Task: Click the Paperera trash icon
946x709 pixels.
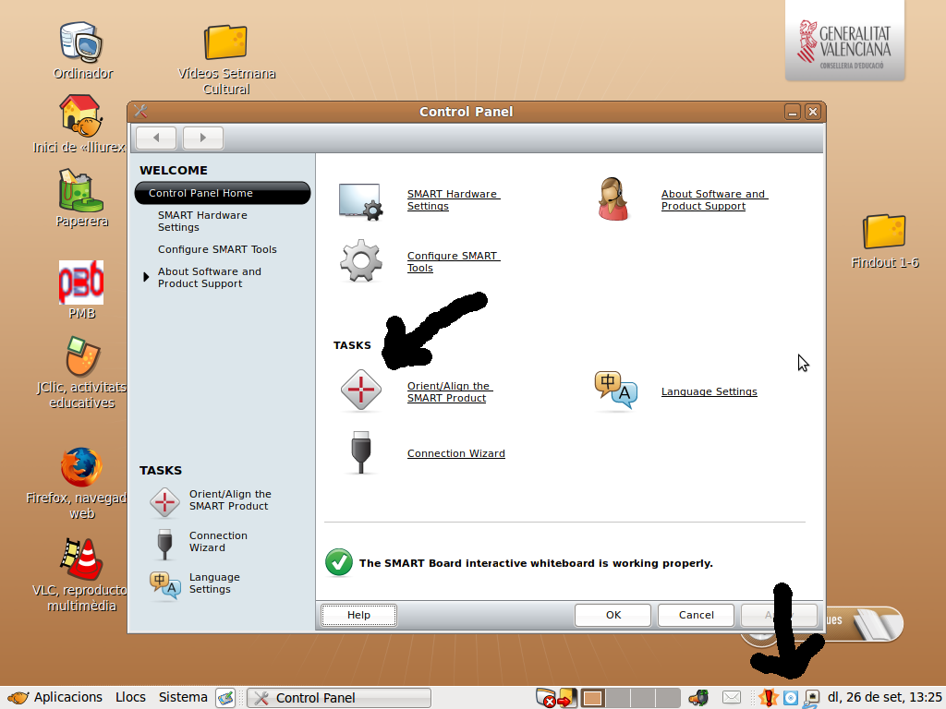Action: point(81,190)
